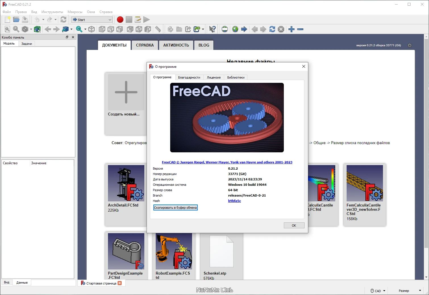Close the Стартовая страница document tab
Image resolution: width=429 pixels, height=295 pixels.
(x=120, y=283)
